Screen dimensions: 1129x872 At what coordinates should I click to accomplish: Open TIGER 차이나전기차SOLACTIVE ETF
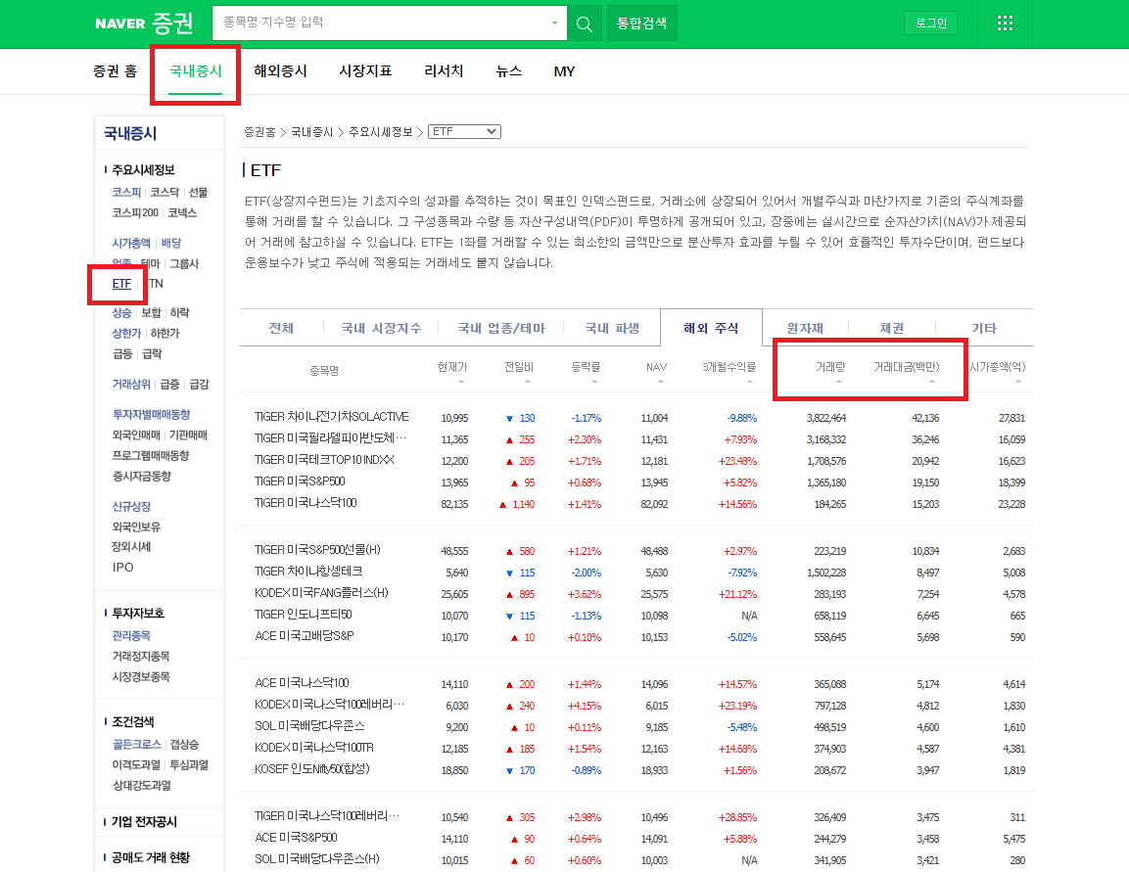(331, 417)
